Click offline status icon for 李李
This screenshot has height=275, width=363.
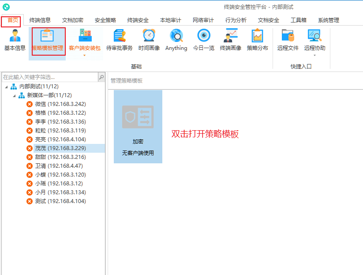[x=30, y=122]
